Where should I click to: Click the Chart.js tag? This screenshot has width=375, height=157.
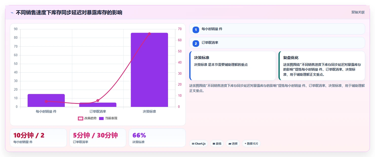(x=199, y=144)
